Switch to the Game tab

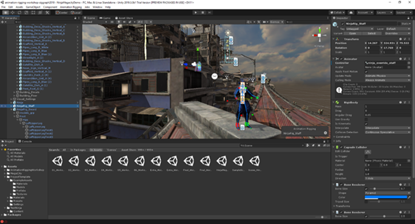105,18
